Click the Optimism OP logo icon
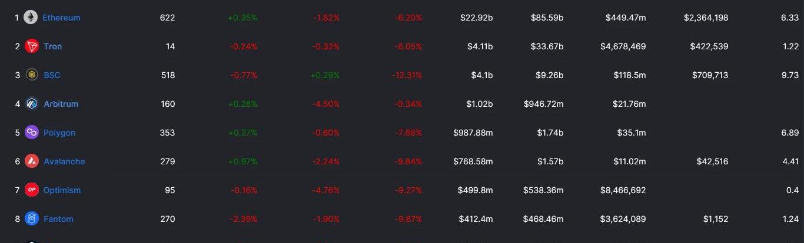This screenshot has width=804, height=243. pyautogui.click(x=32, y=190)
